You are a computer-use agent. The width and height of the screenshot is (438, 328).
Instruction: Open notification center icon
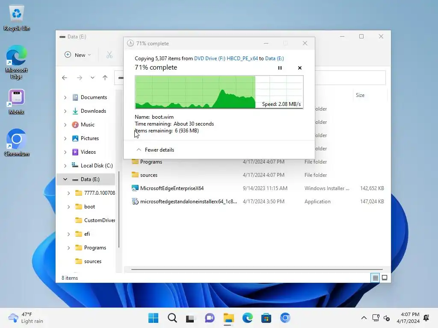pos(426,318)
